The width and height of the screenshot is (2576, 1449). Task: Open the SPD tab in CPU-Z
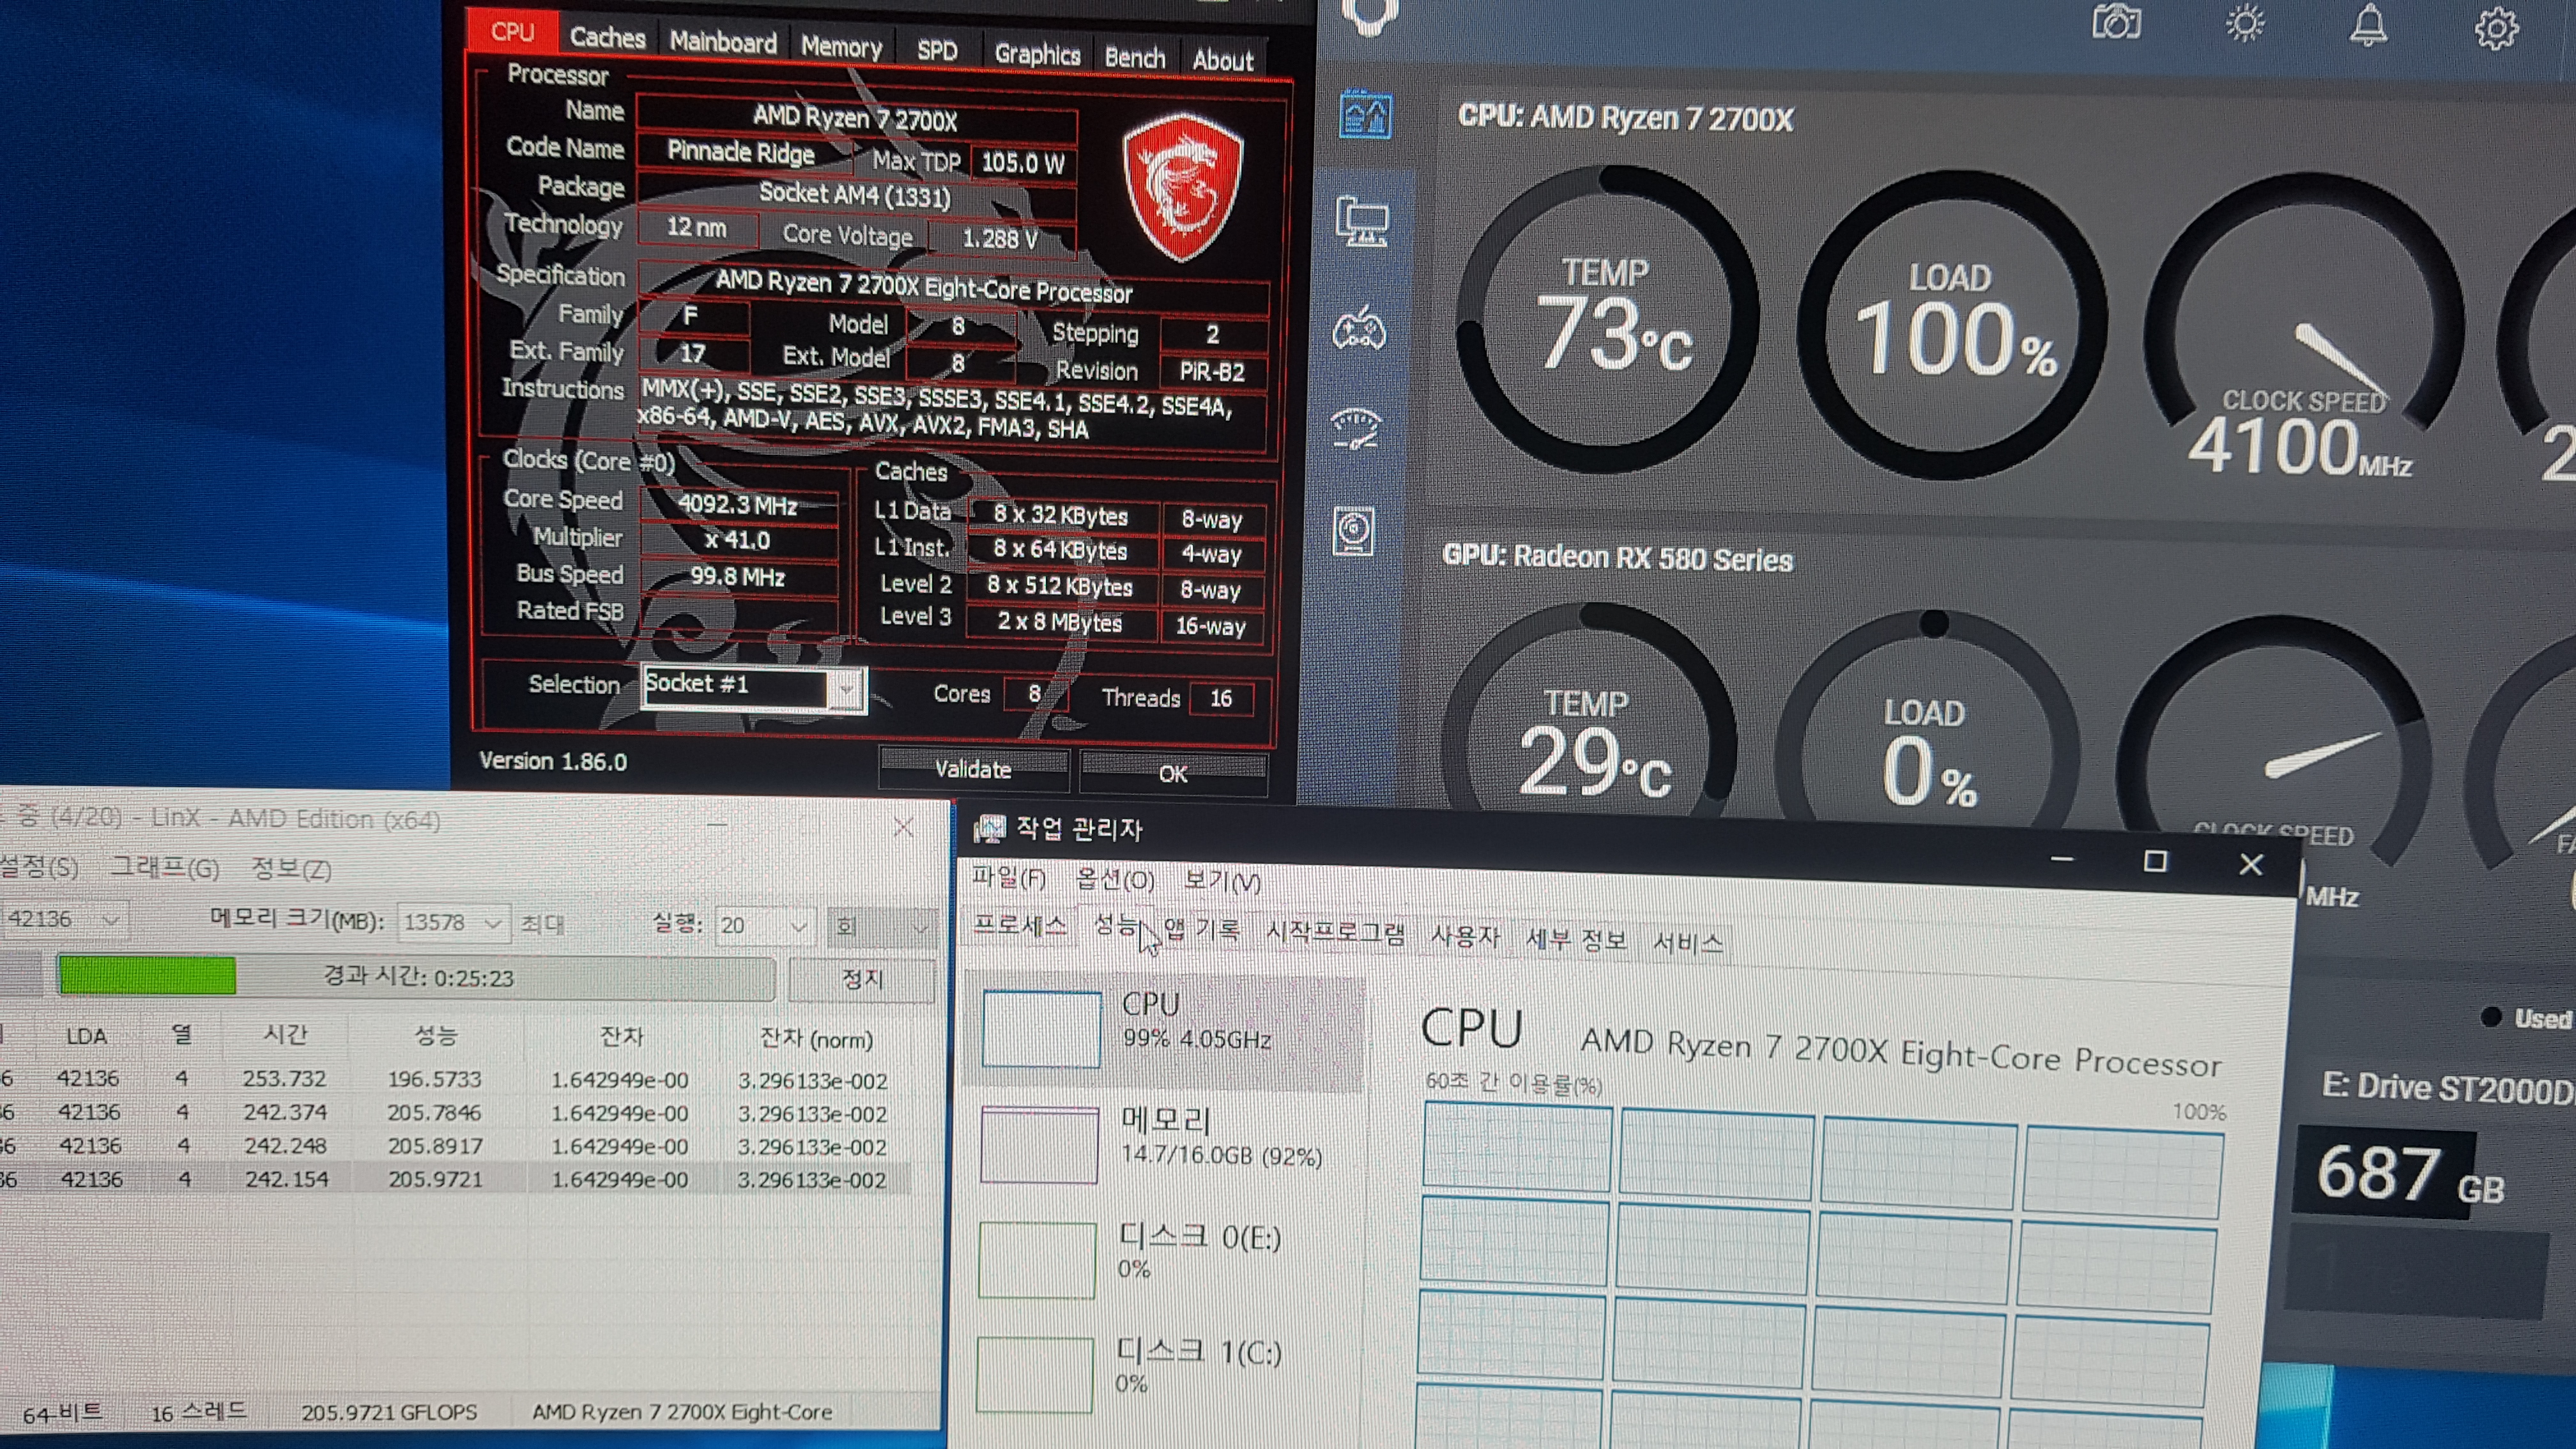point(937,50)
